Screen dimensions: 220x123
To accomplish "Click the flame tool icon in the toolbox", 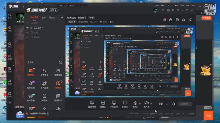I will coord(45,109).
